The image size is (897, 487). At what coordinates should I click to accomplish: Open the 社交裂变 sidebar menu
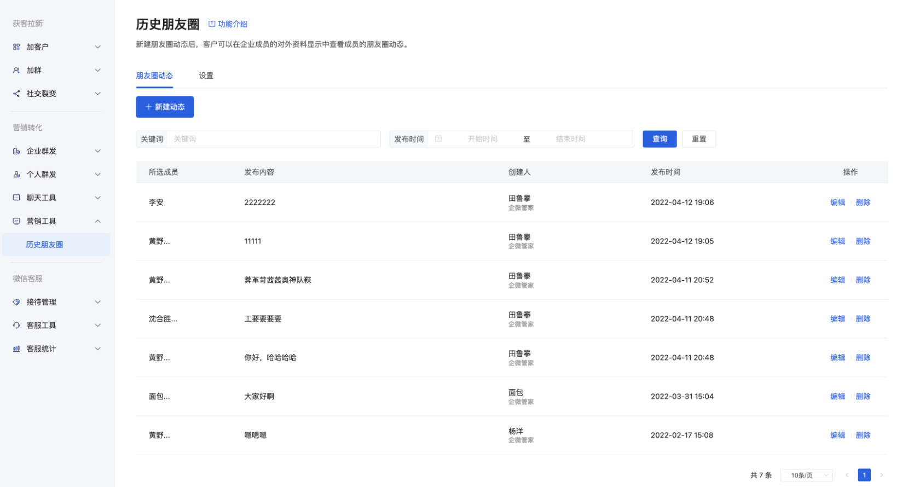click(x=57, y=94)
